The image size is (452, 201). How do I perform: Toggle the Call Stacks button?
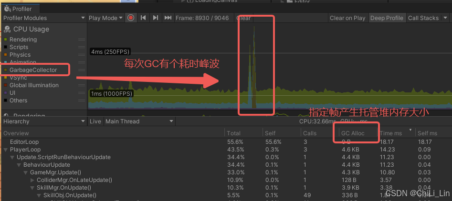423,18
